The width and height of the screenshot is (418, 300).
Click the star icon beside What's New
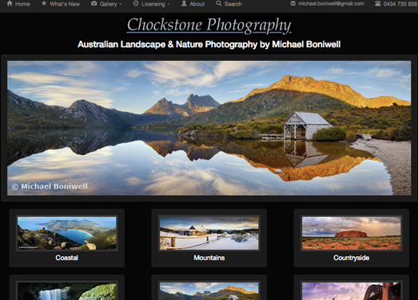(x=44, y=3)
